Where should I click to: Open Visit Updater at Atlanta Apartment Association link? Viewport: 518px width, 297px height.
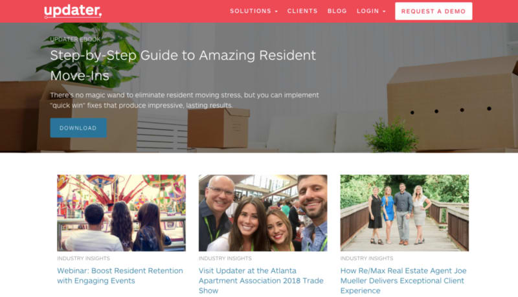(x=261, y=281)
